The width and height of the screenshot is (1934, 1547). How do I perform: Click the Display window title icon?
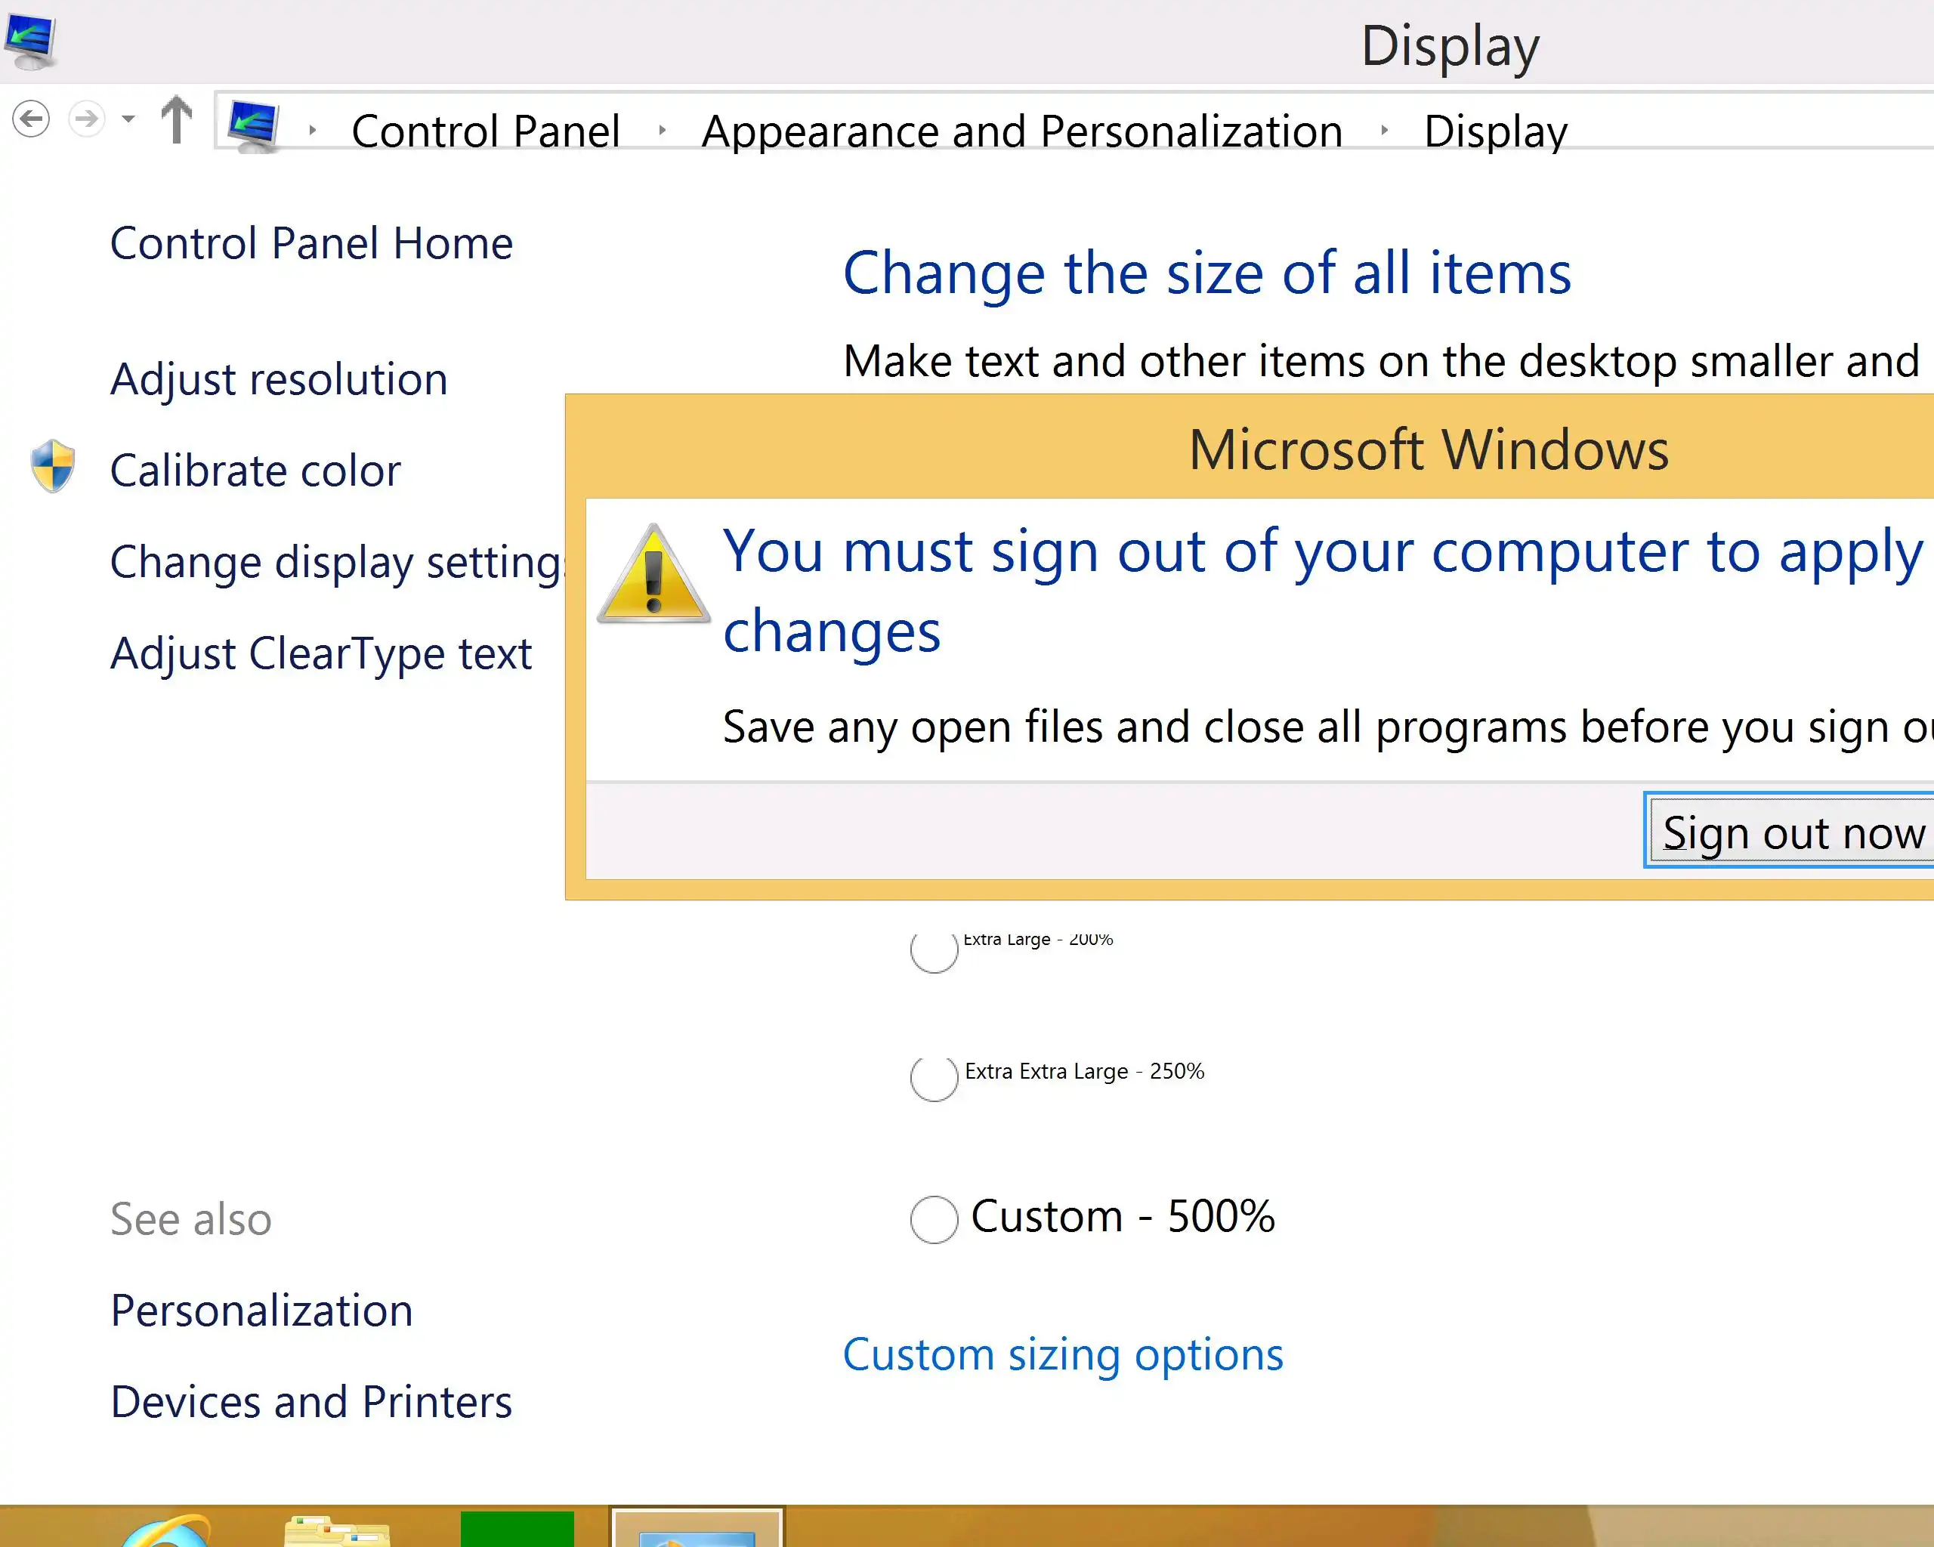coord(30,42)
